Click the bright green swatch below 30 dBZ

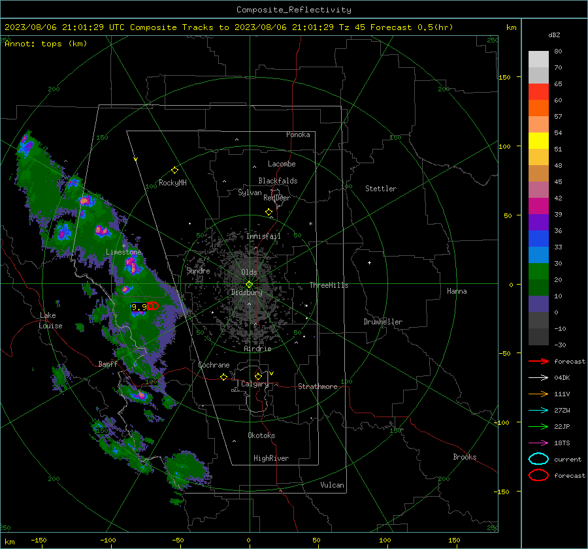(538, 272)
